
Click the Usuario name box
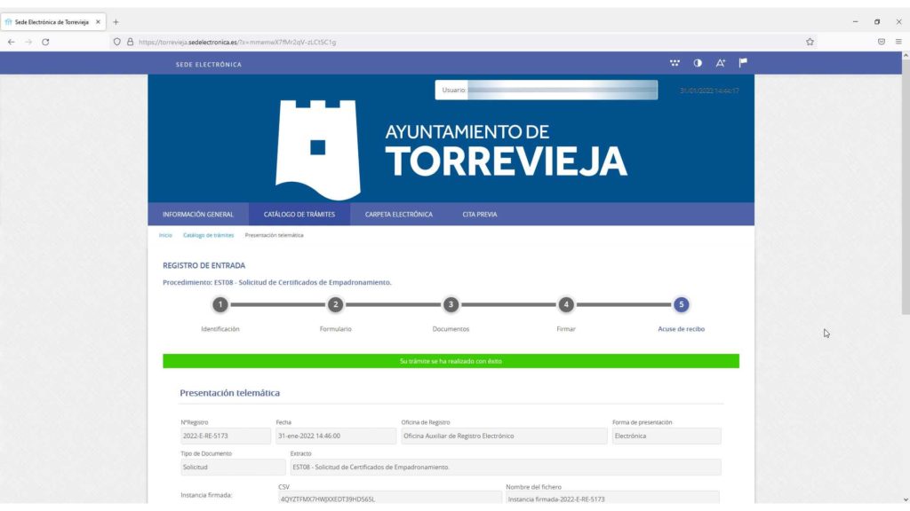click(547, 90)
